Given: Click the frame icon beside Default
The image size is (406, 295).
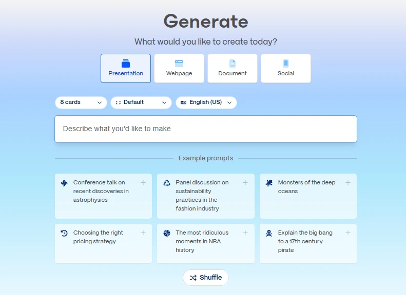Looking at the screenshot, I should (x=118, y=102).
